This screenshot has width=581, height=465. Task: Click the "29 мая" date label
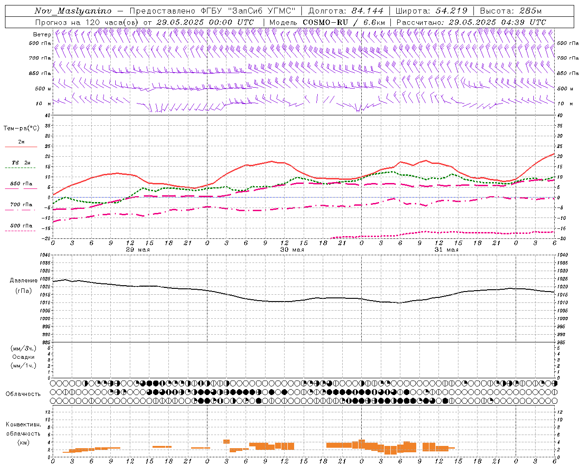click(x=138, y=250)
